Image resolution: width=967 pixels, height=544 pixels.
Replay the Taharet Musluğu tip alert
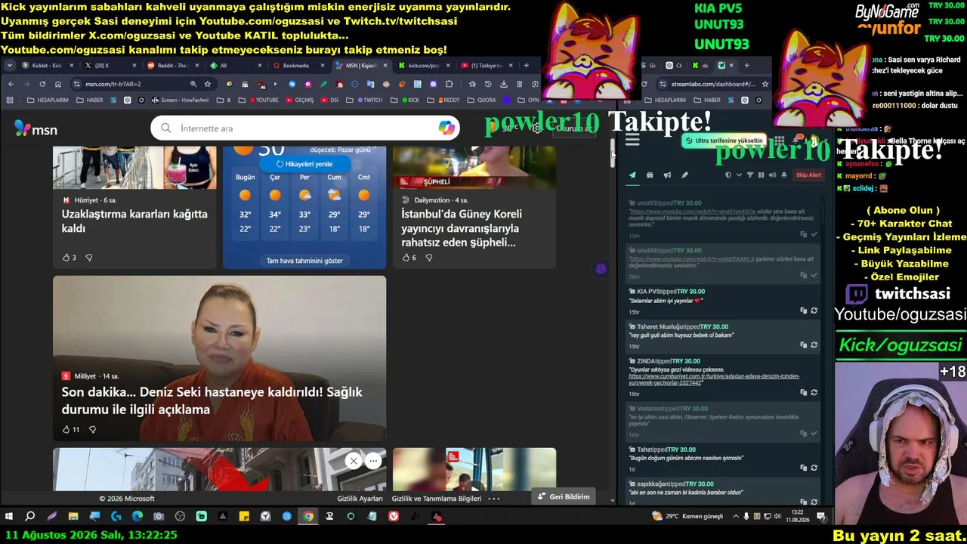tap(814, 345)
